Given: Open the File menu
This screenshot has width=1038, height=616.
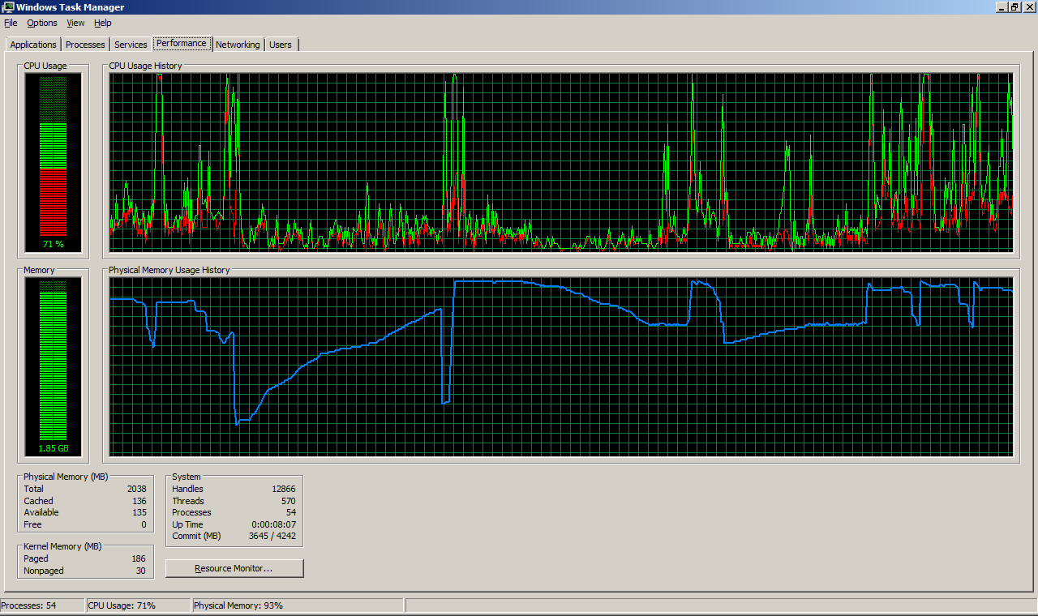Looking at the screenshot, I should [11, 23].
